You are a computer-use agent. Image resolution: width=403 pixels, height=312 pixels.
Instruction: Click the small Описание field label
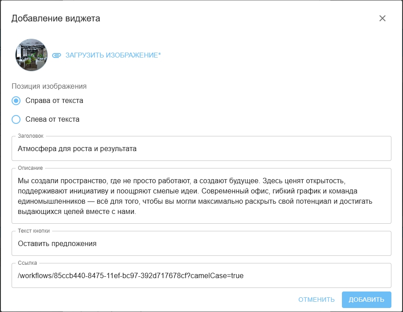30,168
